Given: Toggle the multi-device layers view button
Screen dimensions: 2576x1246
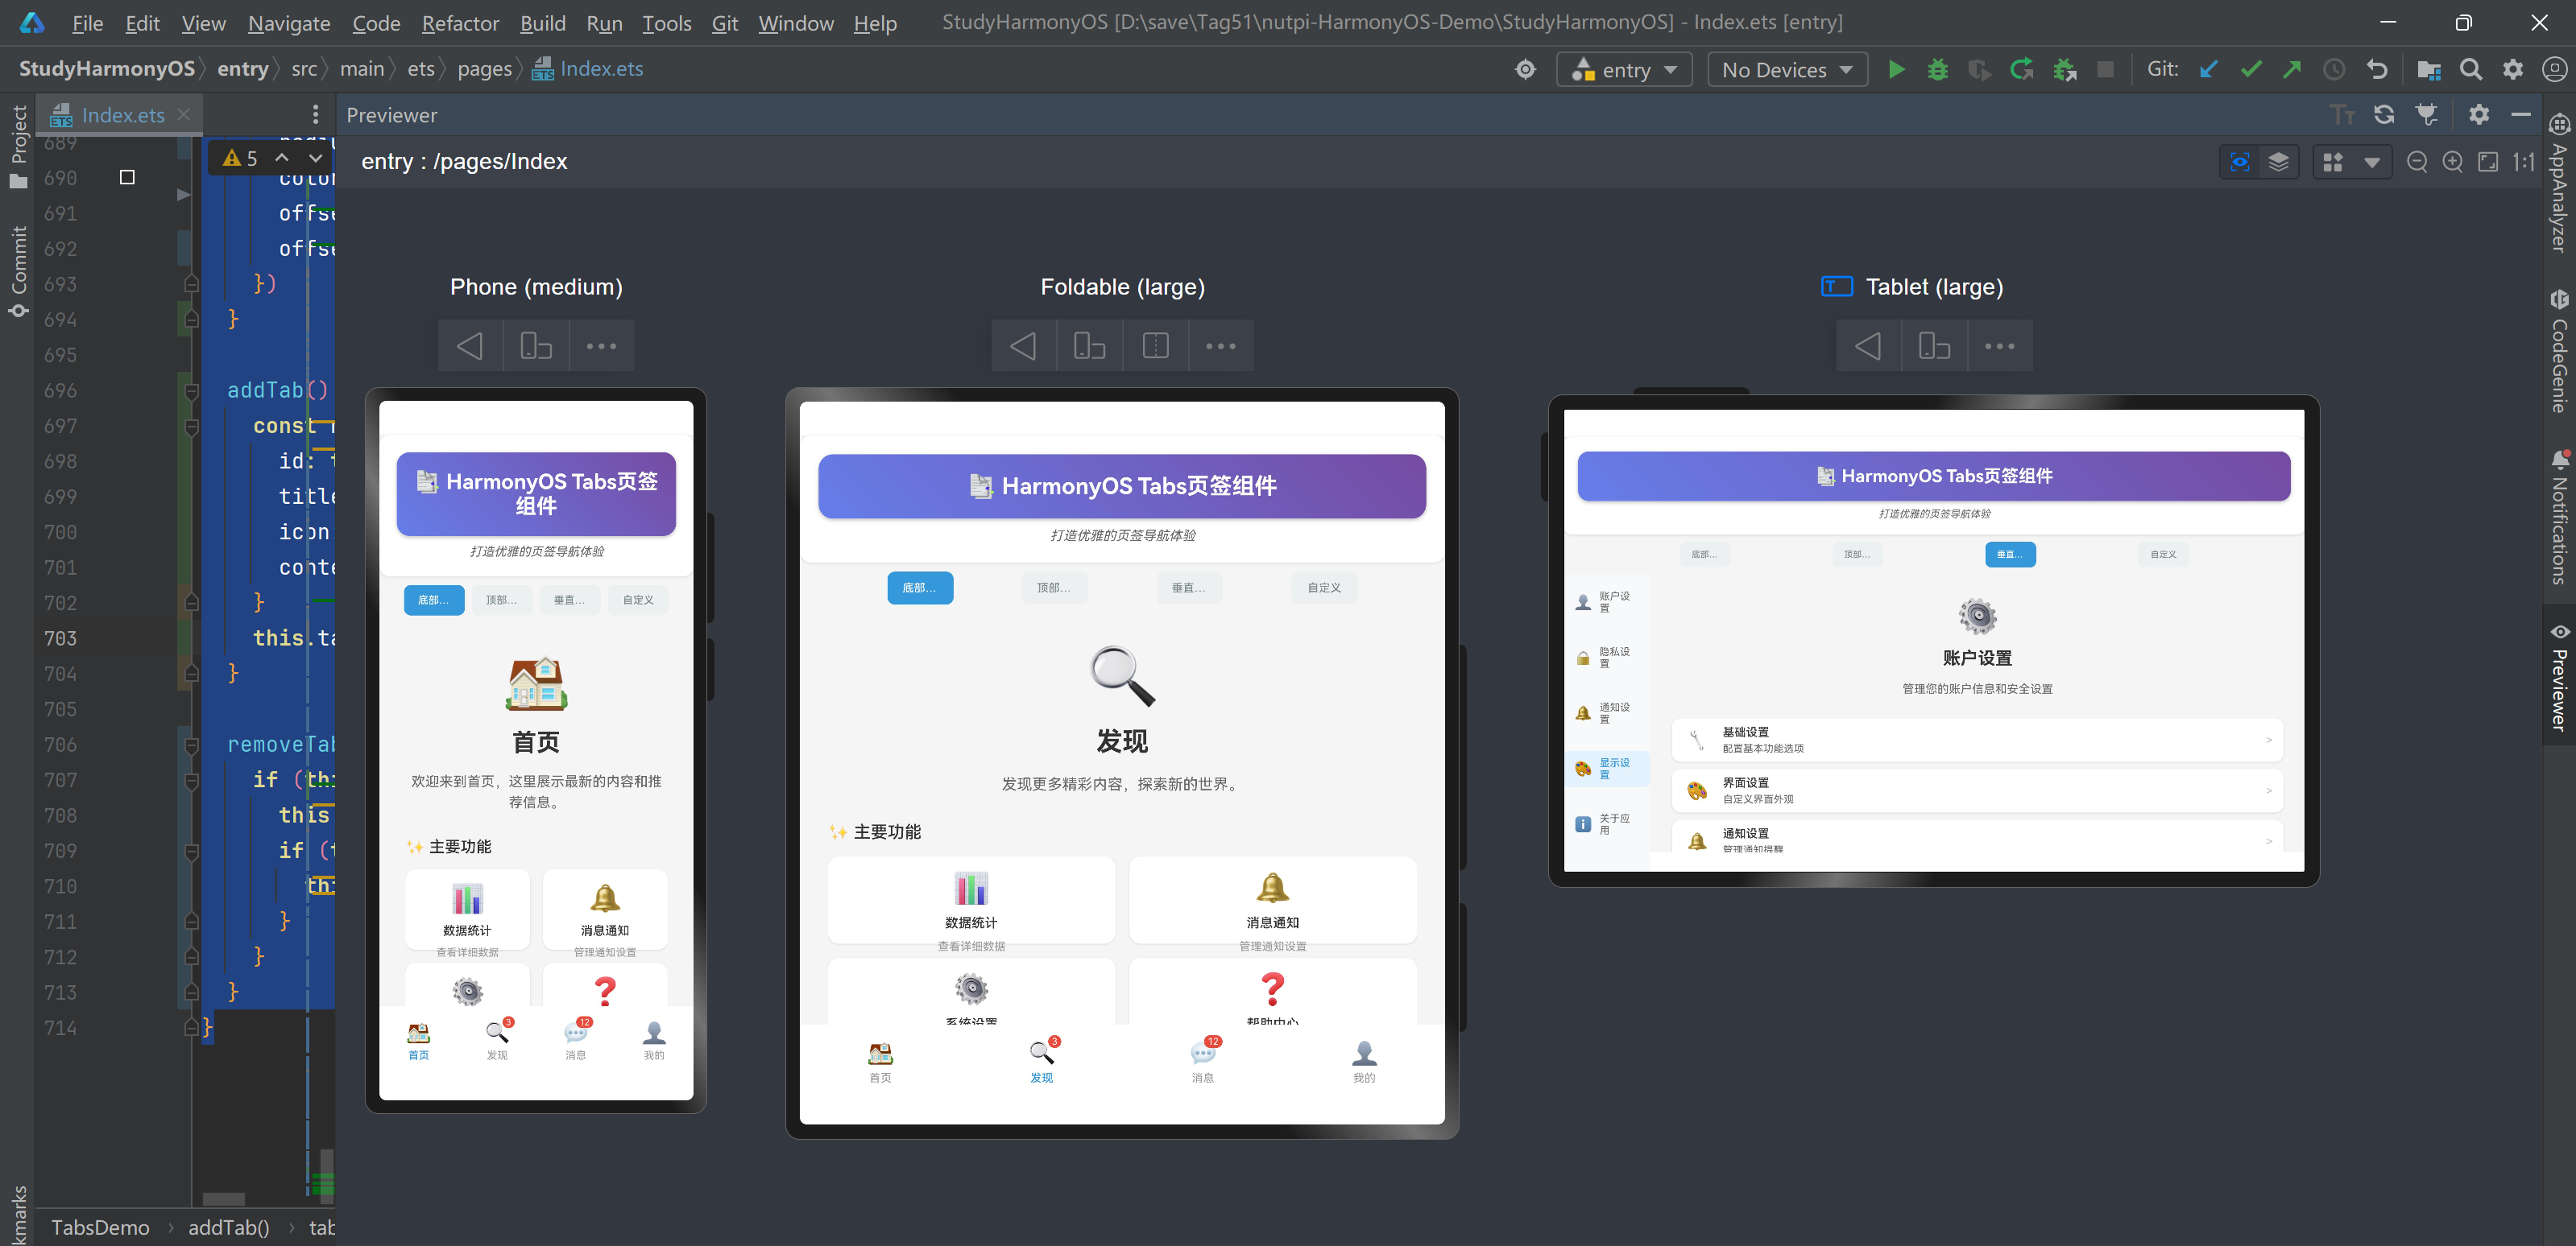Looking at the screenshot, I should pyautogui.click(x=2278, y=162).
